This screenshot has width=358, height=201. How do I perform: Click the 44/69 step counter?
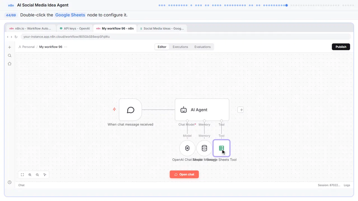11,15
